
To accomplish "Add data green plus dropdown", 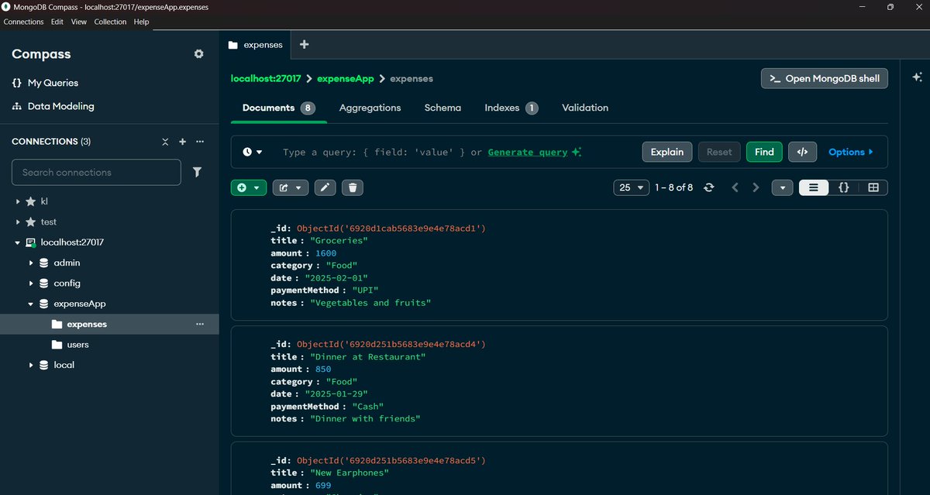I will (249, 187).
